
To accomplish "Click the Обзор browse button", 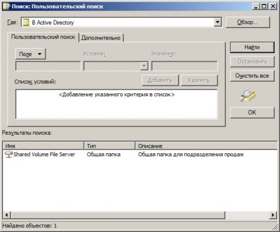I will (248, 22).
